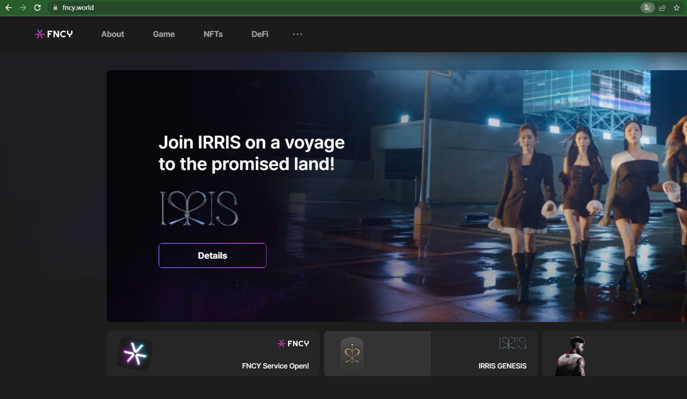Click the browser forward arrow
Screen dimensions: 687x399
23,8
